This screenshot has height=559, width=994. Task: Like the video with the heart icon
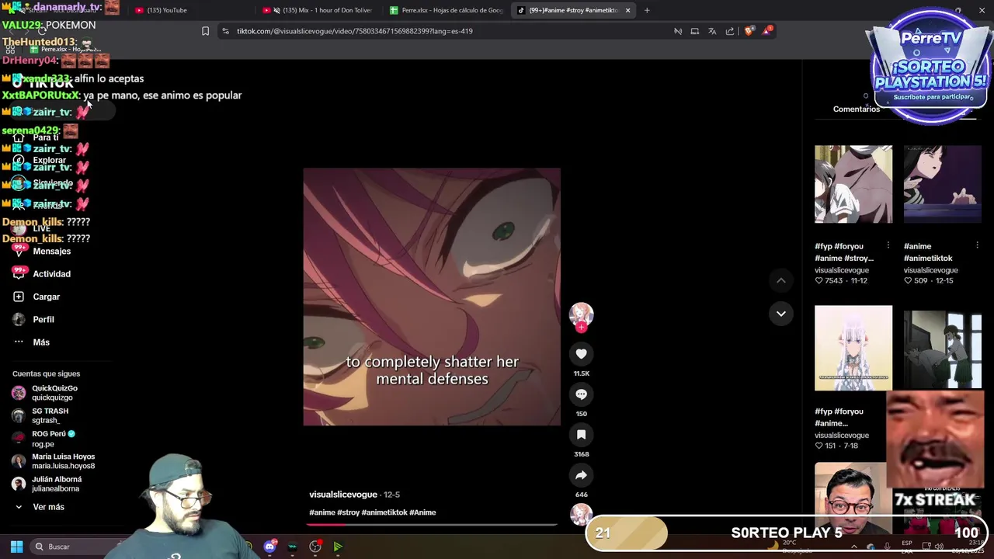click(x=581, y=354)
